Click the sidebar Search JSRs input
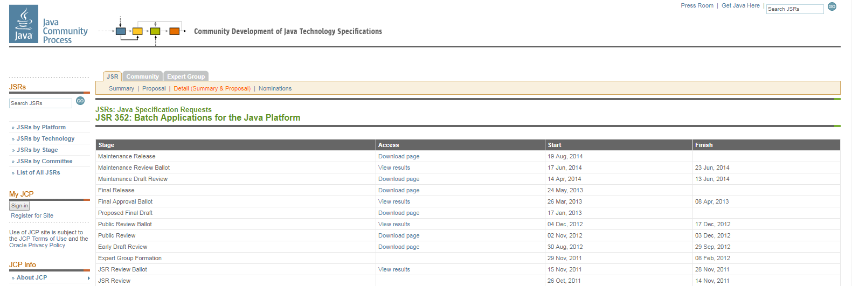 pyautogui.click(x=40, y=103)
